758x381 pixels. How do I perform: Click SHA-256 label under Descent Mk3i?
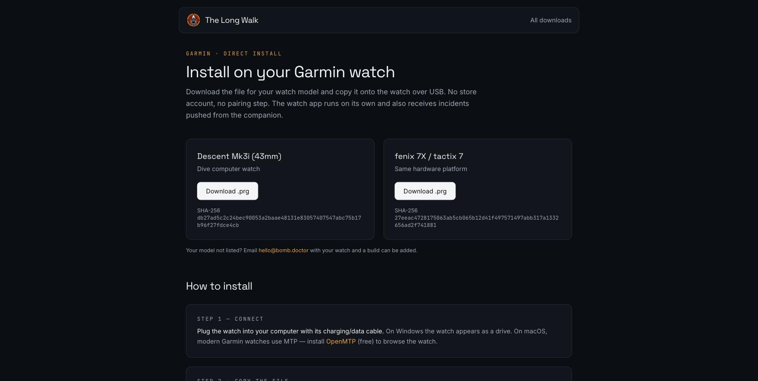(209, 210)
